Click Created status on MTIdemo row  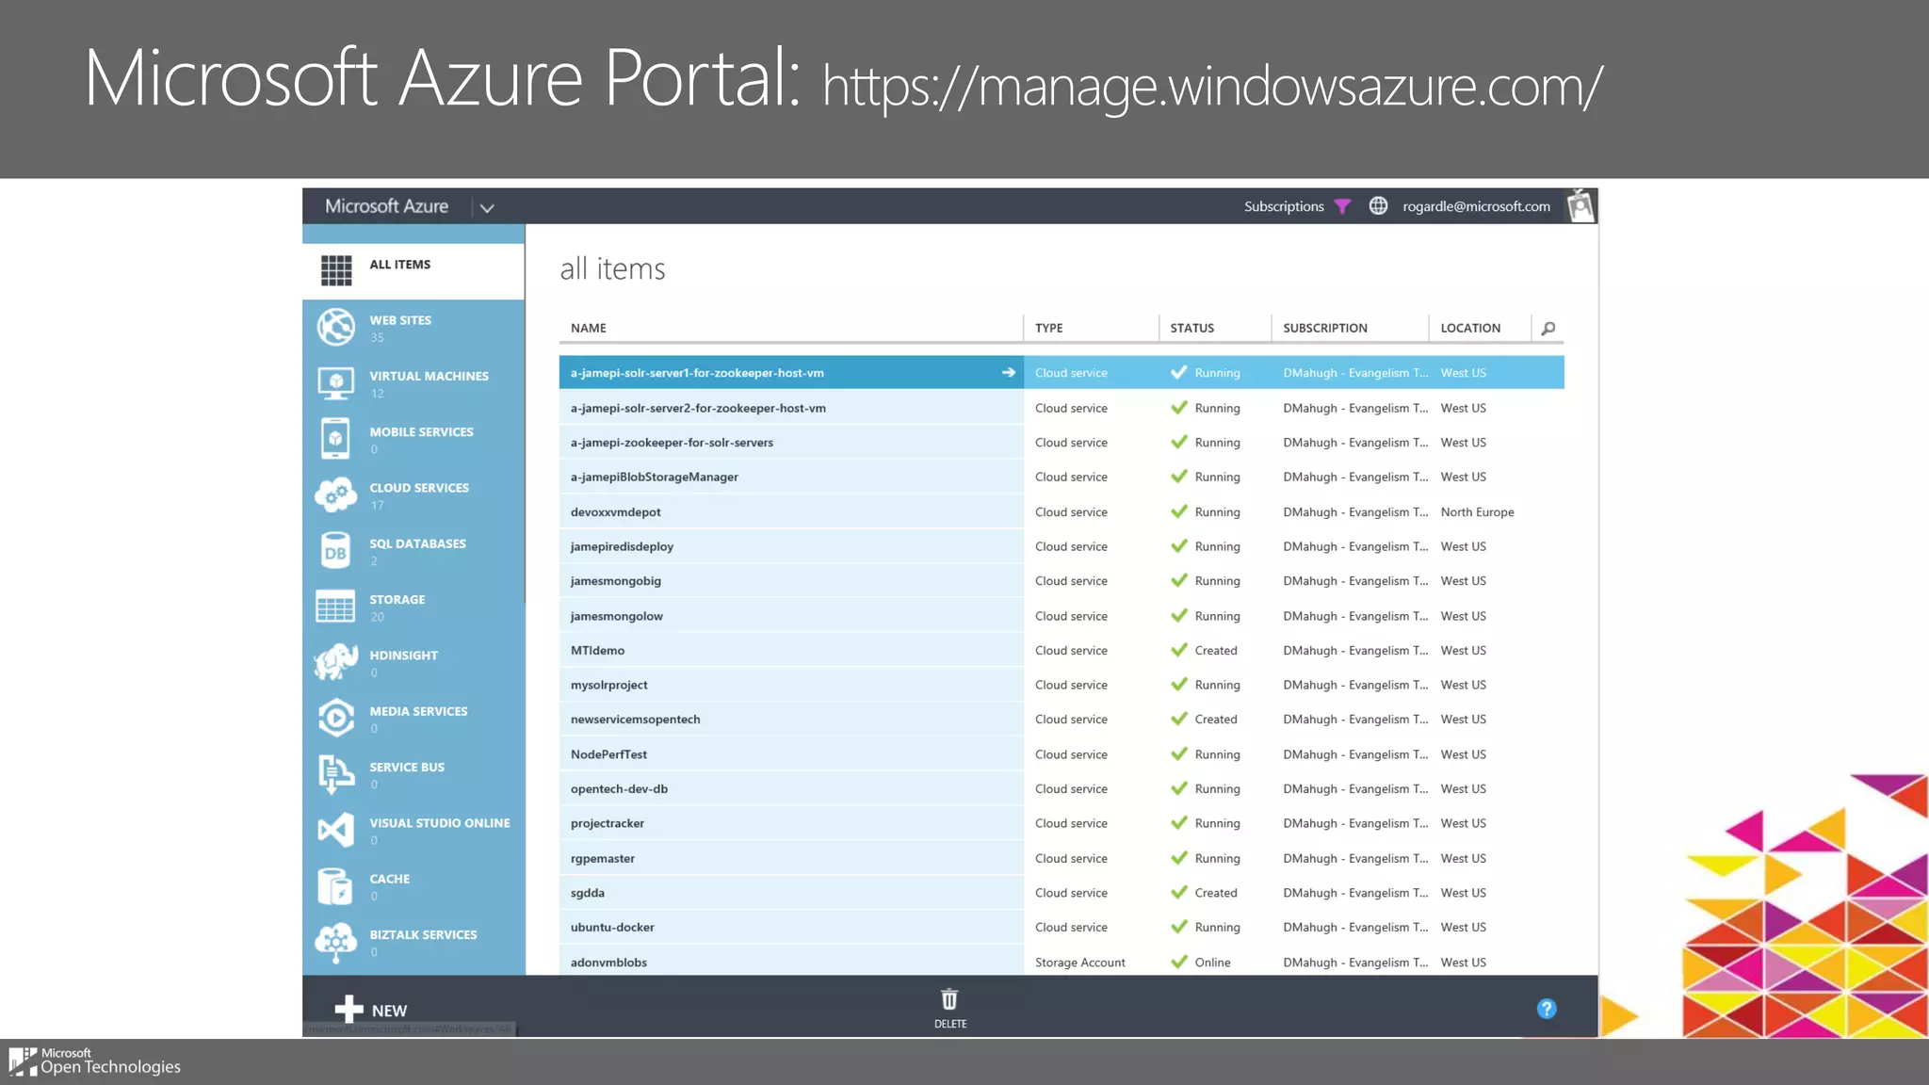click(1215, 651)
